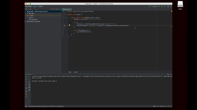Open Project Structure icon in top toolbar
197x110 pixels.
coord(168,6)
